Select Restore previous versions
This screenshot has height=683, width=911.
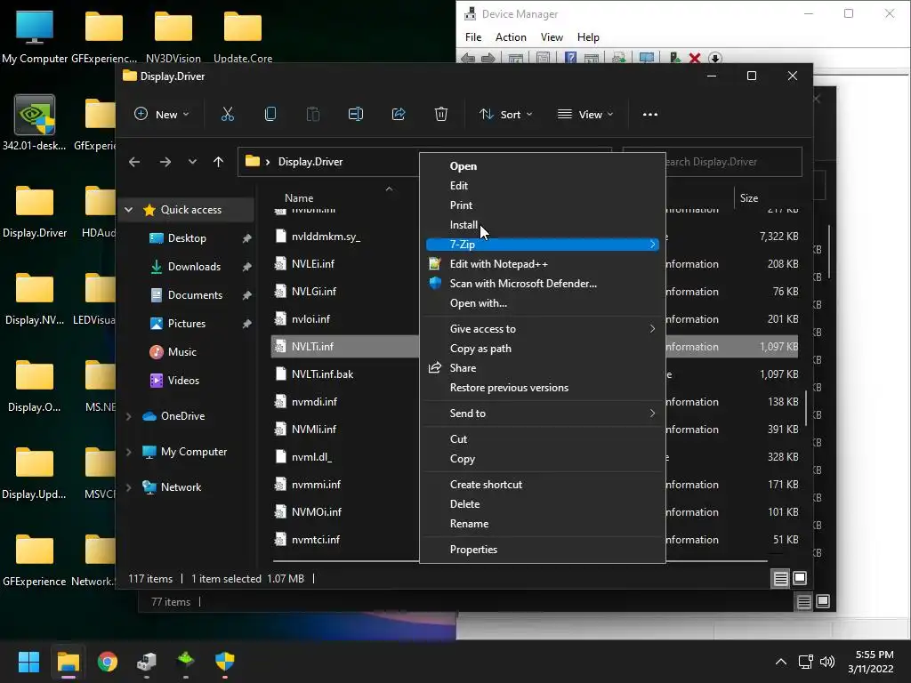tap(543, 388)
